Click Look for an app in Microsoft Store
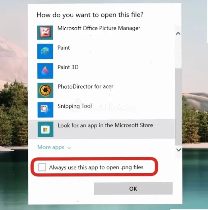 coord(101,129)
